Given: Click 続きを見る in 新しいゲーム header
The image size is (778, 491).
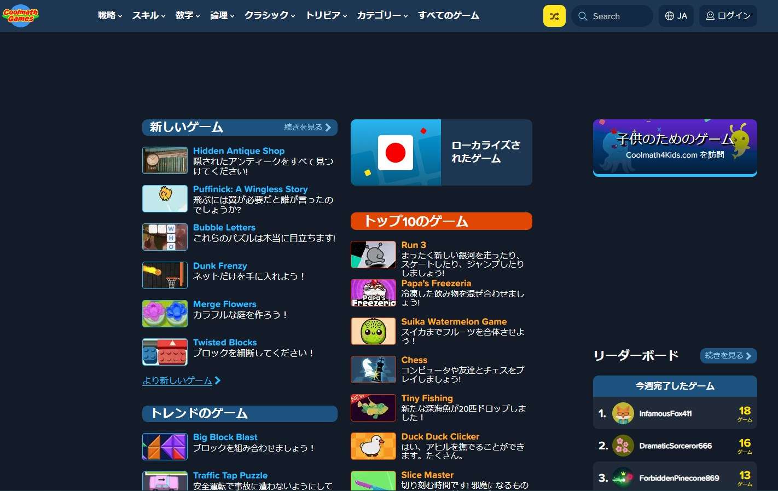Looking at the screenshot, I should [x=307, y=127].
